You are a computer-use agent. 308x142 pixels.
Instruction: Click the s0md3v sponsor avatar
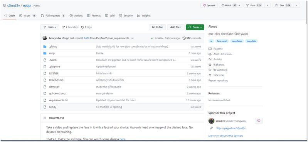click(x=211, y=121)
